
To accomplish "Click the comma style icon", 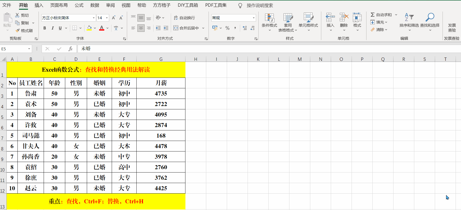I will coord(235,28).
